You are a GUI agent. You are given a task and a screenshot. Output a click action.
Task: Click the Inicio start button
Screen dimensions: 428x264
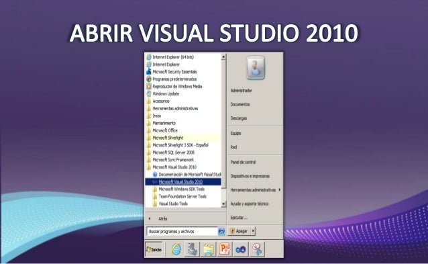point(154,249)
